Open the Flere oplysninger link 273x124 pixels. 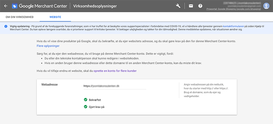point(48,46)
